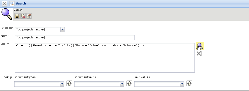Run the query with the magnifier button

[200, 46]
